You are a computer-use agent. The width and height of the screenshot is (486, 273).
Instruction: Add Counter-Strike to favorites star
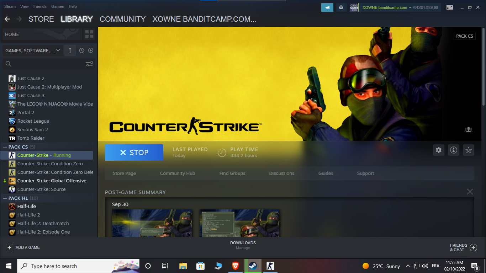[x=469, y=150]
